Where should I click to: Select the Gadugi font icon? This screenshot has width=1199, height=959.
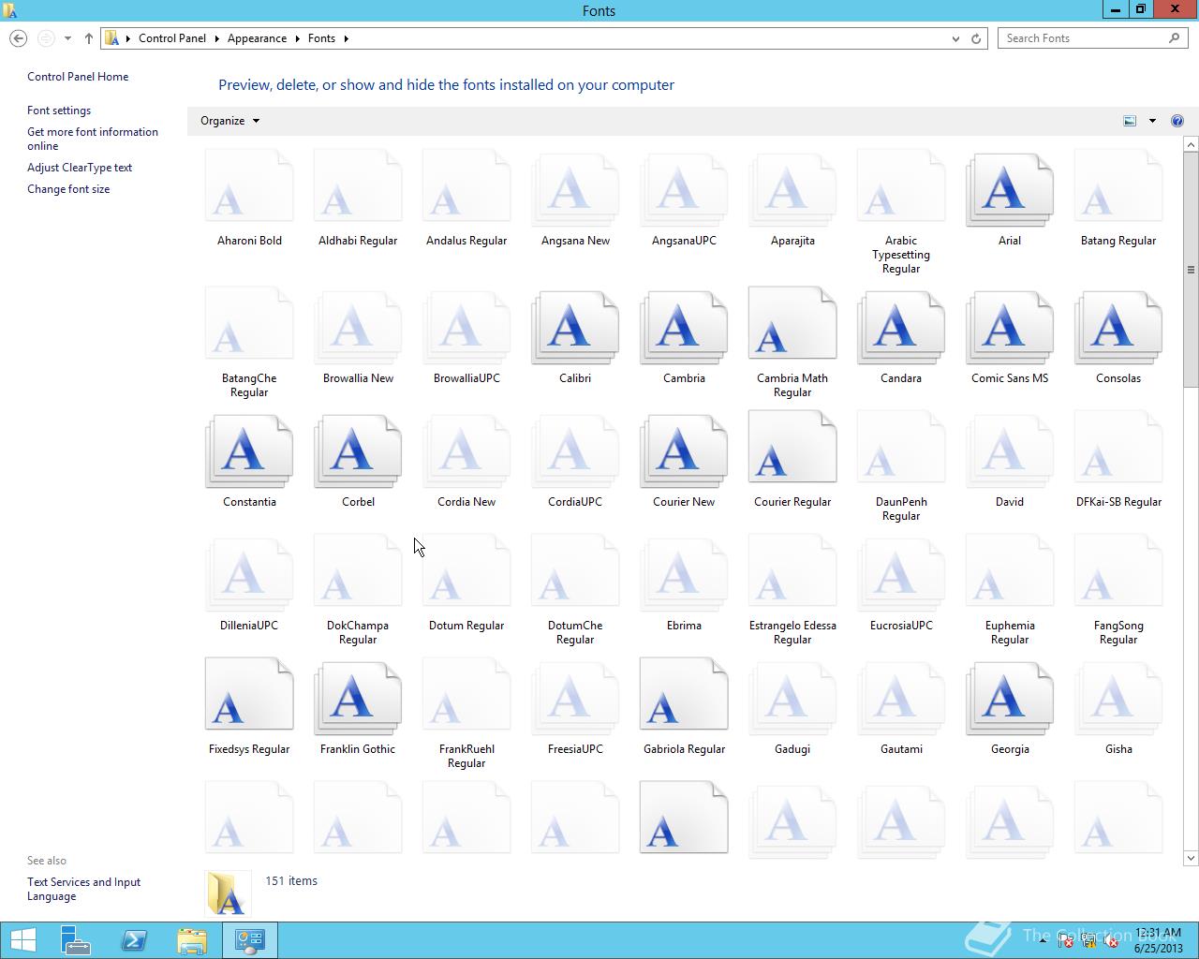click(x=792, y=700)
